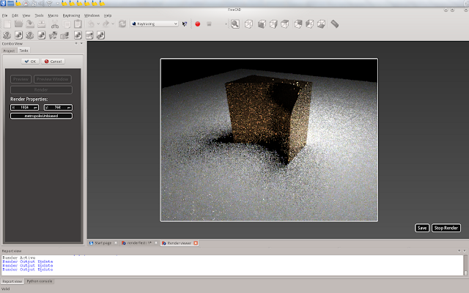The width and height of the screenshot is (469, 293).
Task: Switch to the Project tab
Action: [9, 51]
